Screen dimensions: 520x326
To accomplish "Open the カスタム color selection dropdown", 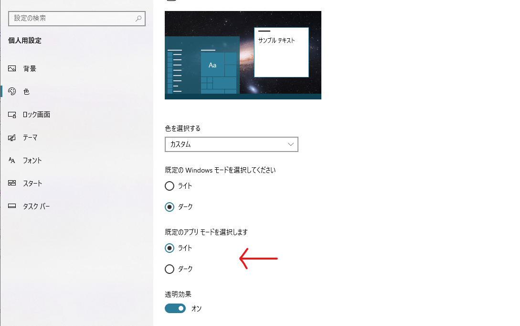I will point(231,144).
